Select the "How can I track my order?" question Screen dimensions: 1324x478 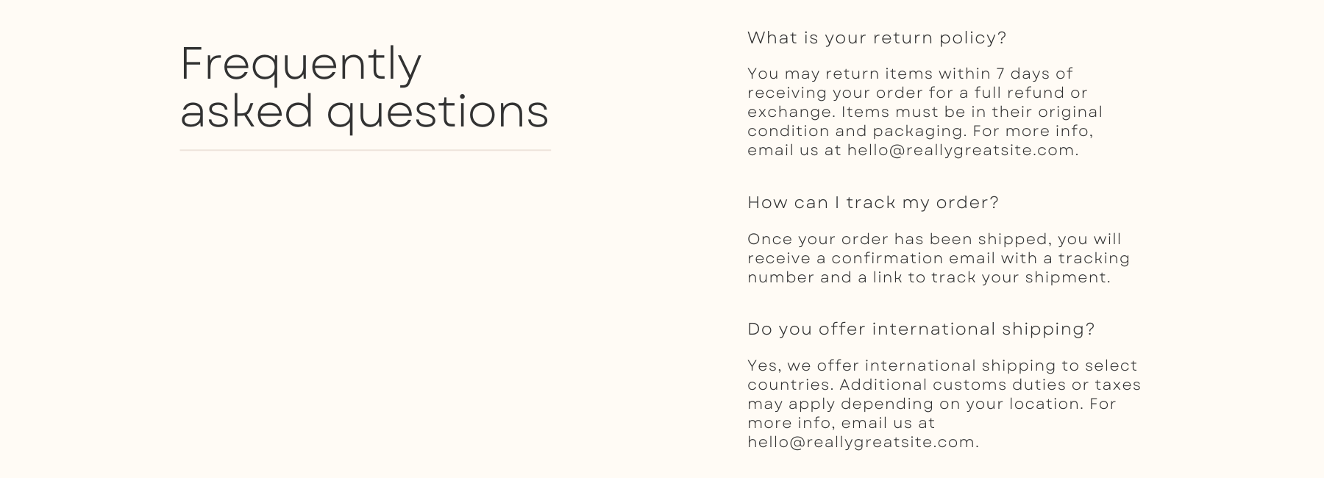873,203
